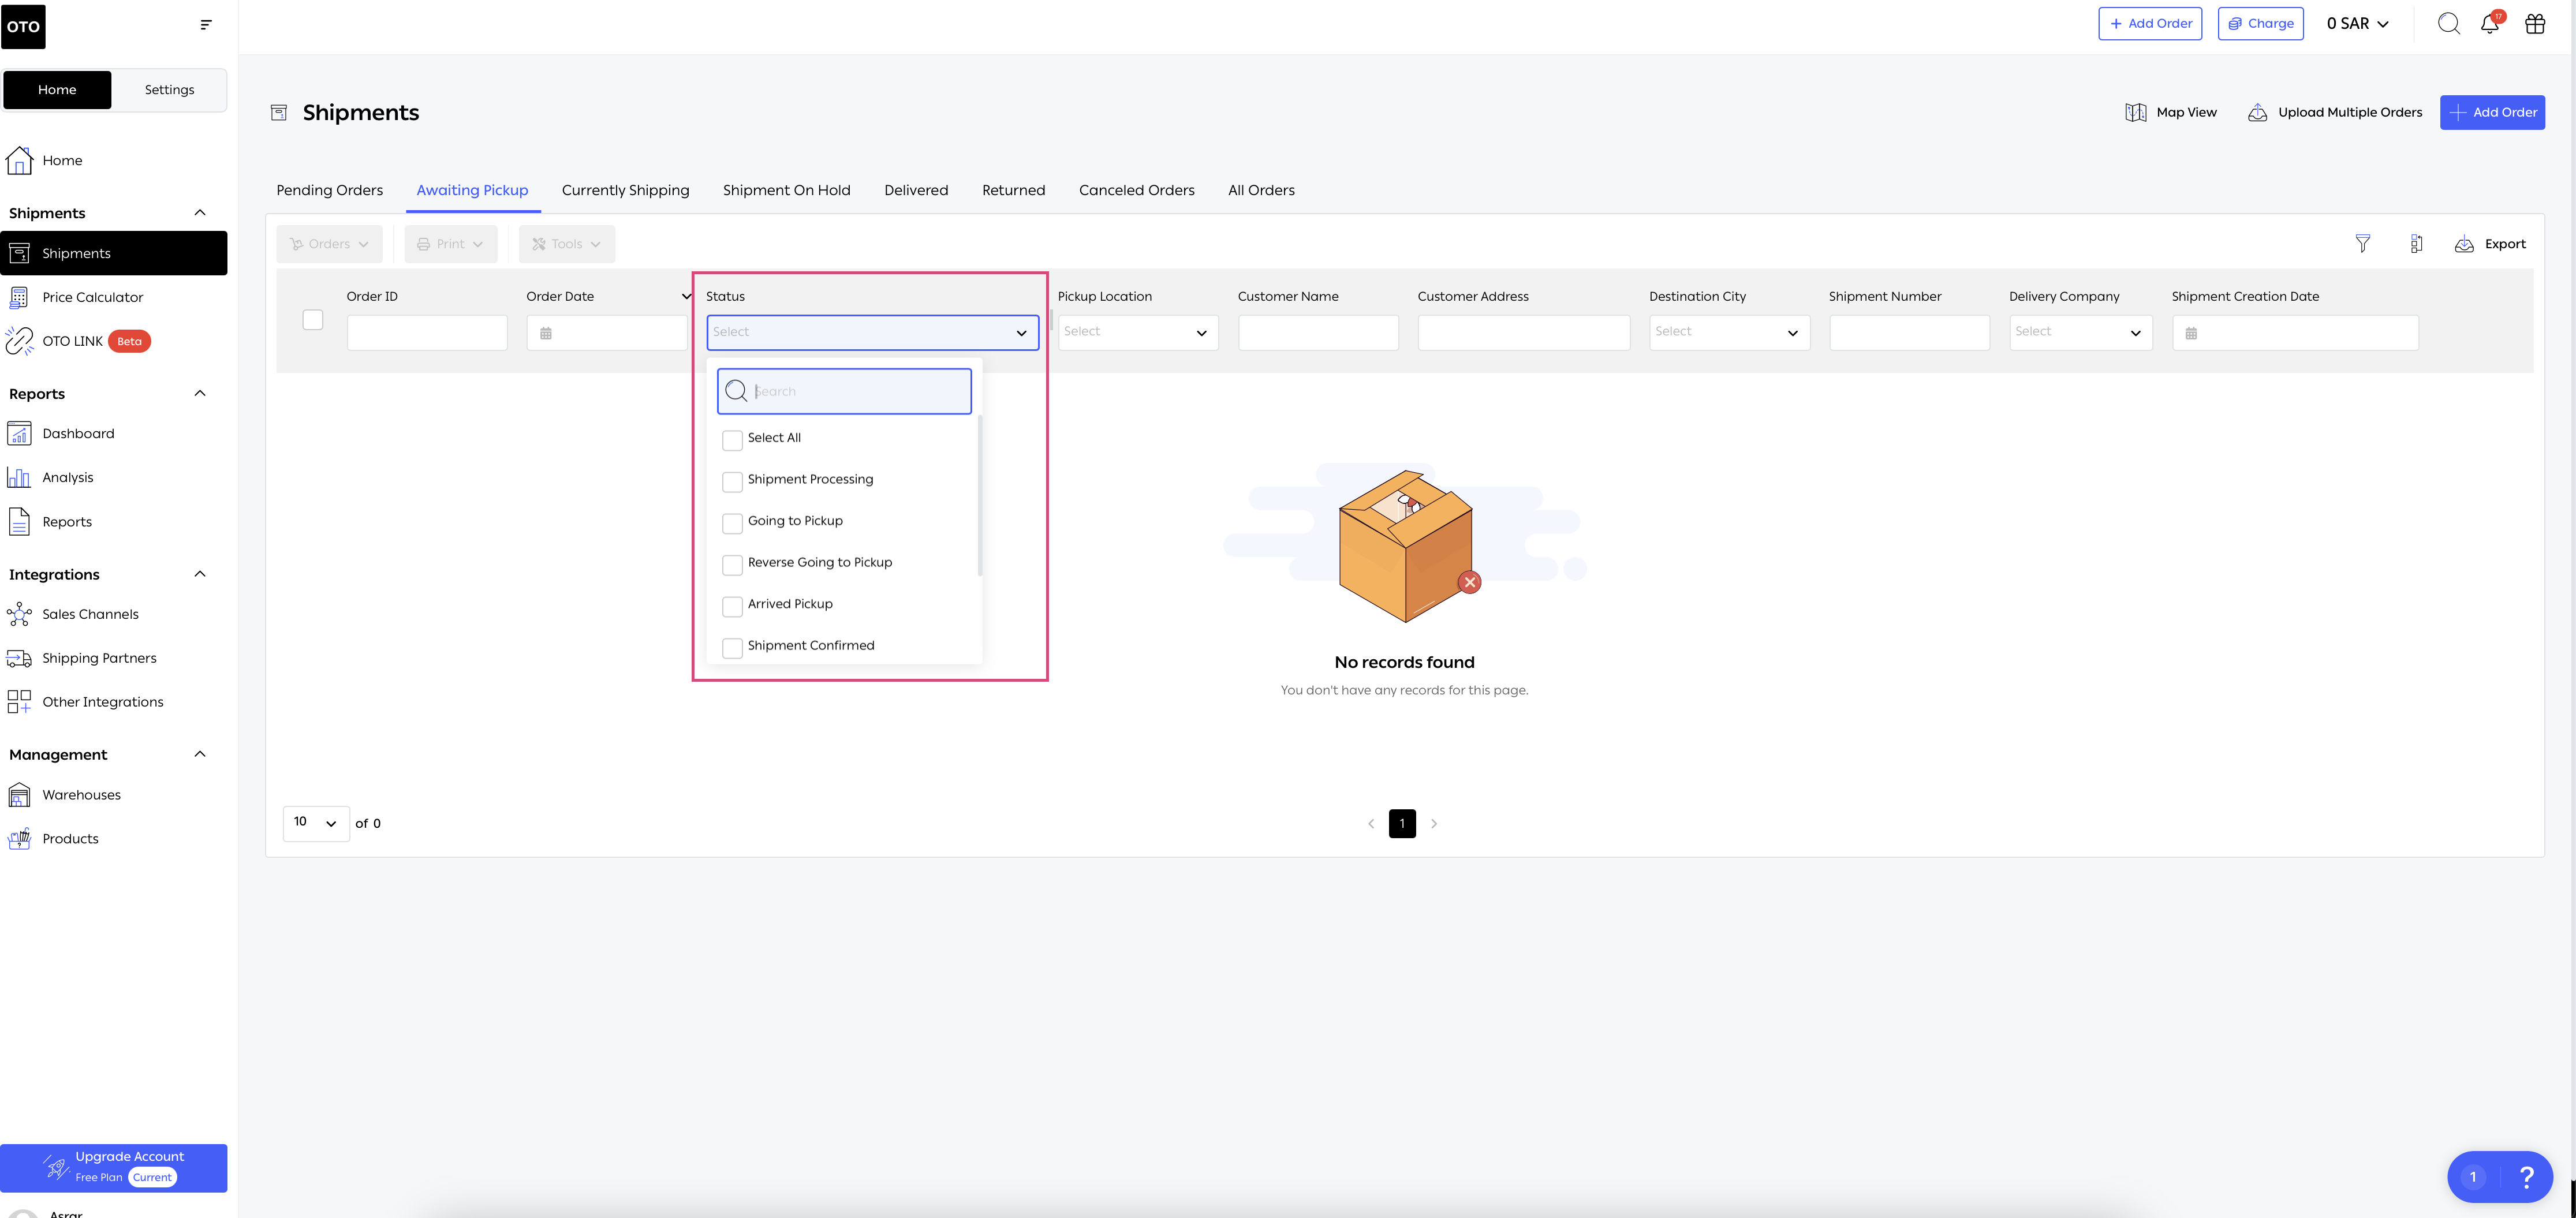Click the Customer Name filter field
This screenshot has width=2576, height=1218.
[1317, 332]
